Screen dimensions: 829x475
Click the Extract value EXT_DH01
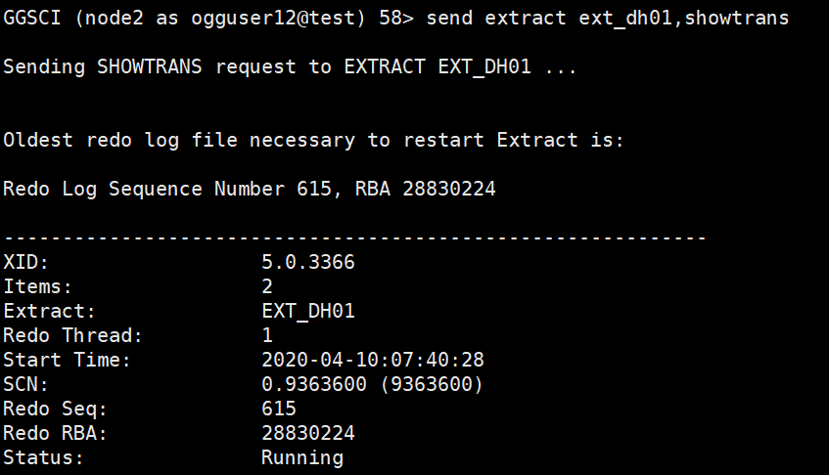[308, 312]
